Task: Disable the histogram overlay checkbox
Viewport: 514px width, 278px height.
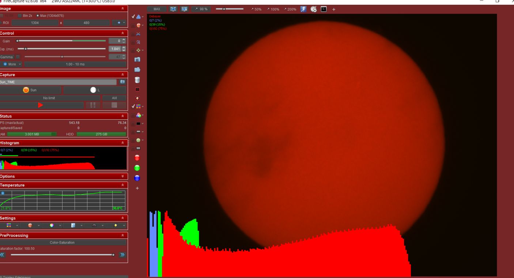Action: [133, 17]
